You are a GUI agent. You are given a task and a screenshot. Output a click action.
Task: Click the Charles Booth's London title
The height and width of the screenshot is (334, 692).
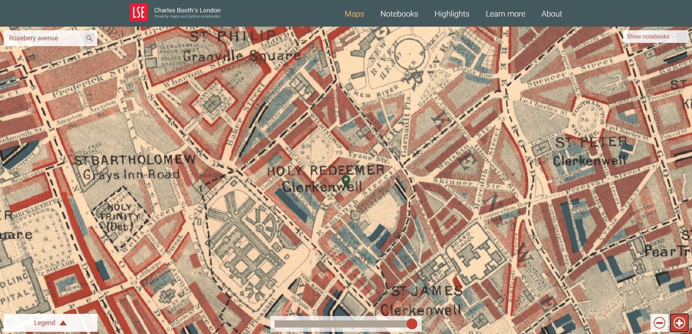(x=187, y=10)
